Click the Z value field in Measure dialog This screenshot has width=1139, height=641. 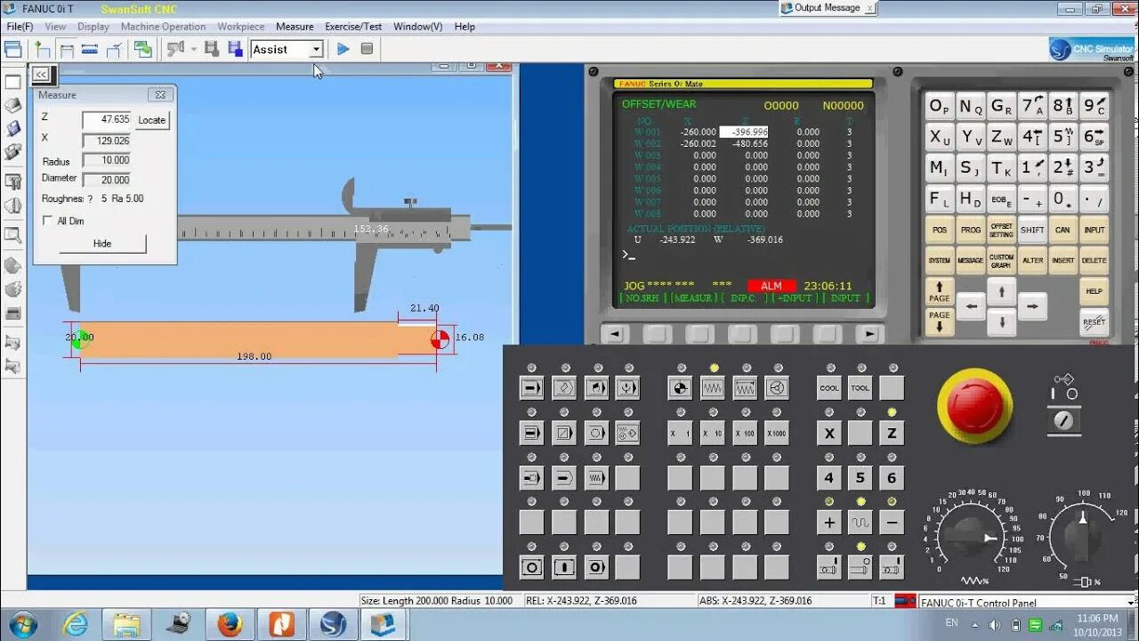tap(107, 119)
